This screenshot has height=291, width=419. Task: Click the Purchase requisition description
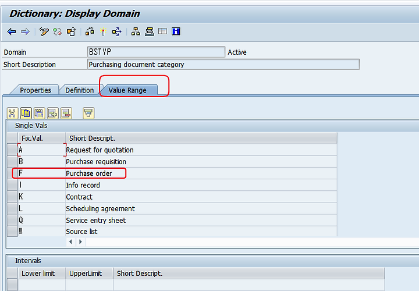(x=201, y=162)
